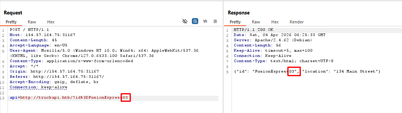Toggle the message wrap lines icon
The width and height of the screenshot is (402, 113).
tap(195, 21)
